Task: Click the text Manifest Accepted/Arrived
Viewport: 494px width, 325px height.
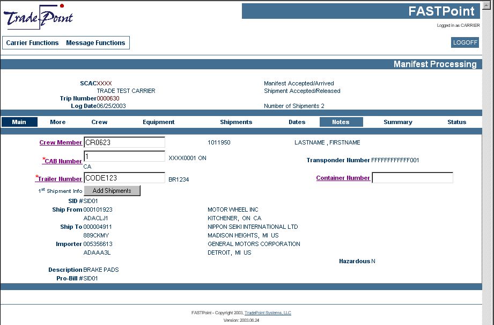Action: [299, 83]
